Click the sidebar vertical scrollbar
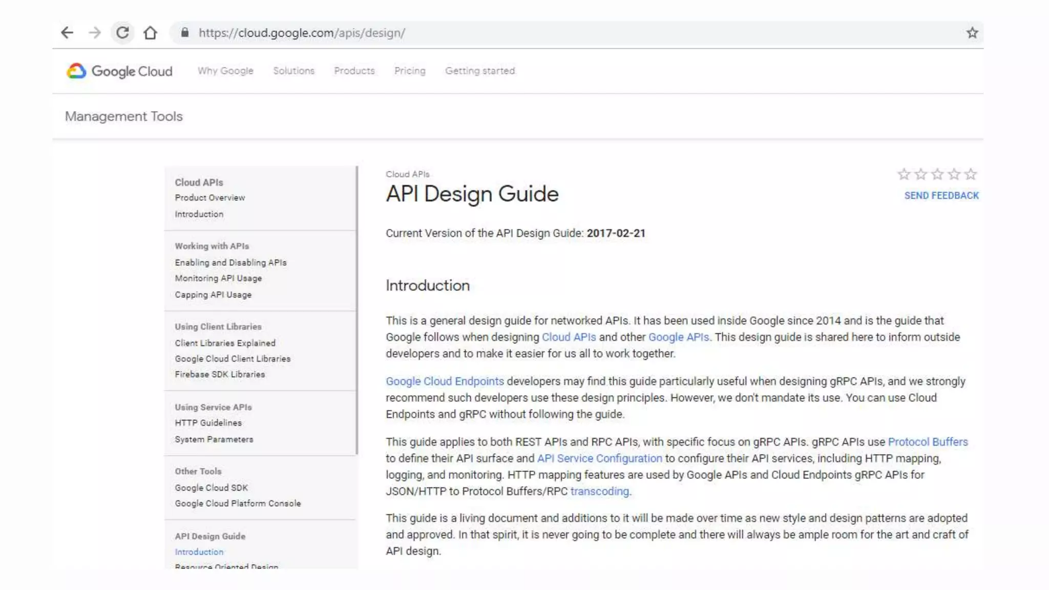1049x590 pixels. tap(356, 310)
